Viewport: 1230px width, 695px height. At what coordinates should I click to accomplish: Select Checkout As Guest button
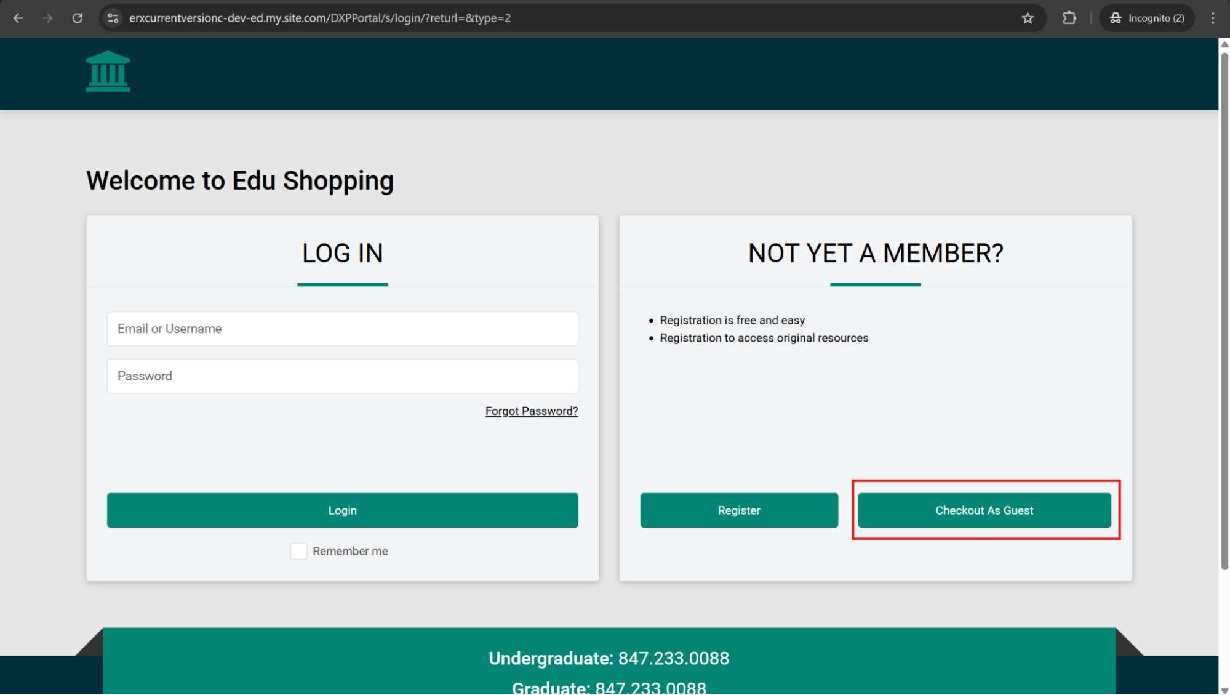pos(984,510)
